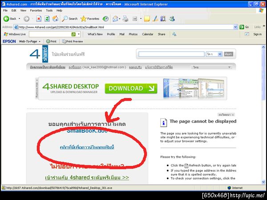Click the pencil toolbar icon

click(x=155, y=19)
